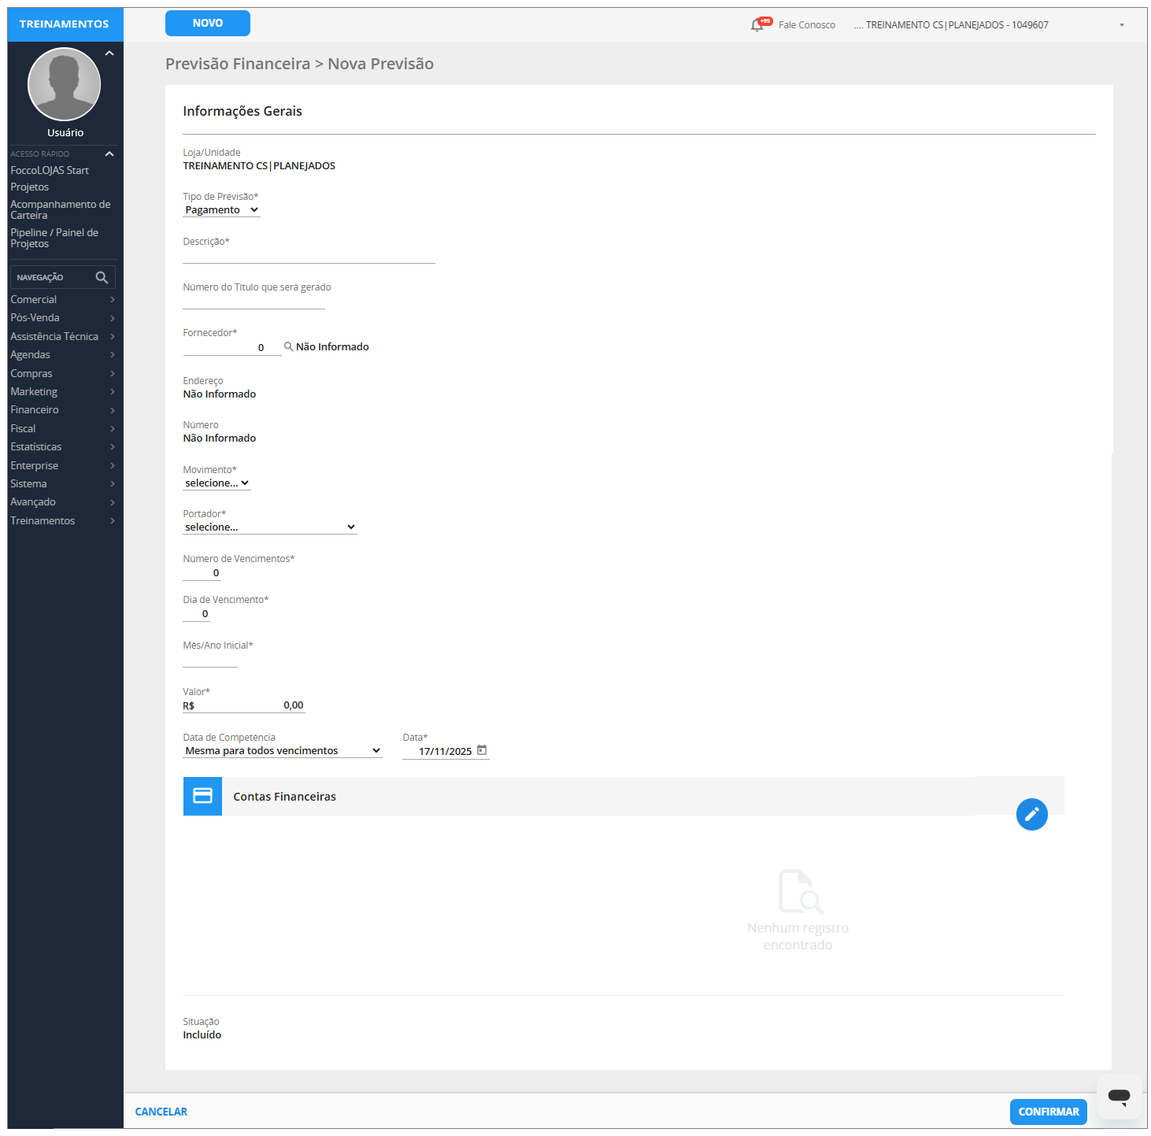Click the notifications bell icon

pos(757,24)
